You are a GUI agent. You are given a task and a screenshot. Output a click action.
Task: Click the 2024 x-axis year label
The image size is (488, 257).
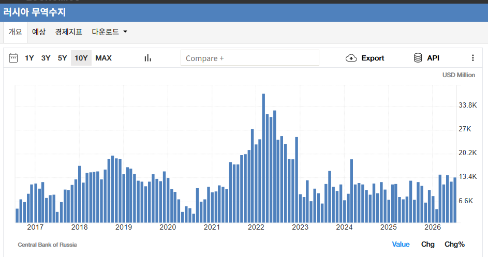pos(344,227)
